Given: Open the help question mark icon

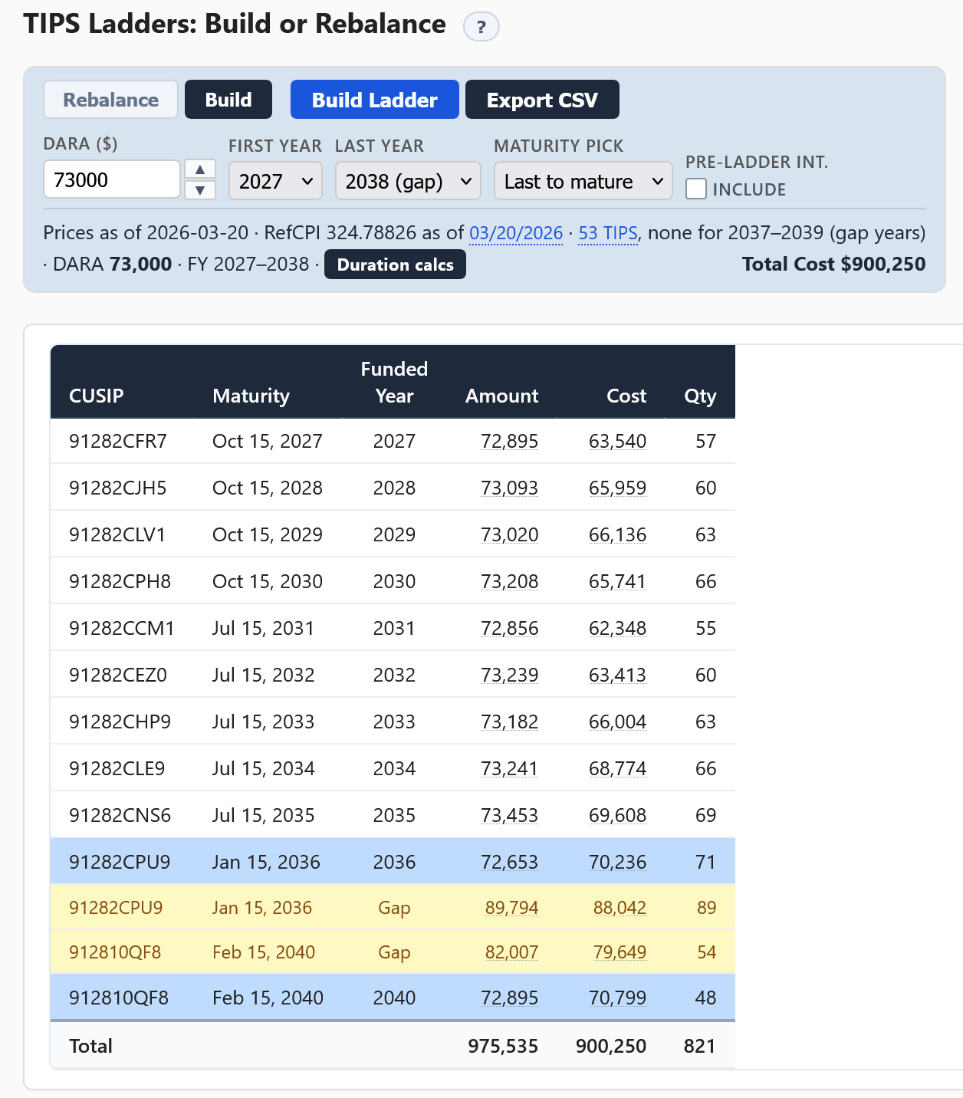Looking at the screenshot, I should 481,27.
